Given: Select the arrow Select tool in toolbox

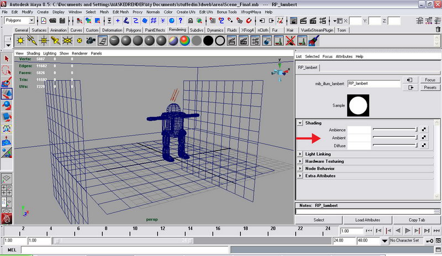Looking at the screenshot, I should (x=7, y=58).
